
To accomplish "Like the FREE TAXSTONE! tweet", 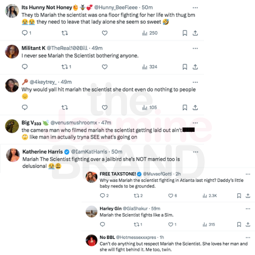I will (x=172, y=196).
